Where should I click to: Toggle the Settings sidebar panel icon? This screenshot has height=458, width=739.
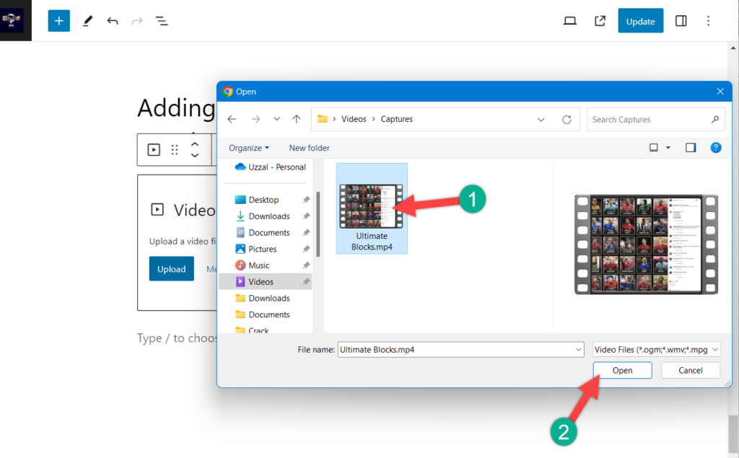tap(681, 21)
